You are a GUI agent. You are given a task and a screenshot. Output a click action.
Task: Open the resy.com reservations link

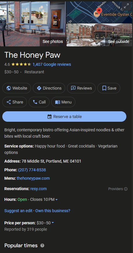point(39,189)
